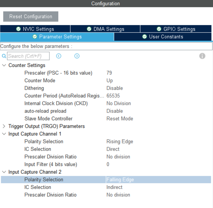This screenshot has height=208, width=213.
Task: Select the User Constants tab
Action: coord(163,37)
